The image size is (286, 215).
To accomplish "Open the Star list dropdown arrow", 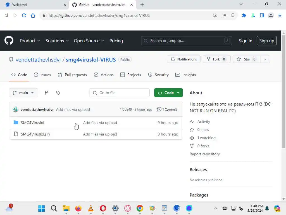I will [x=265, y=59].
